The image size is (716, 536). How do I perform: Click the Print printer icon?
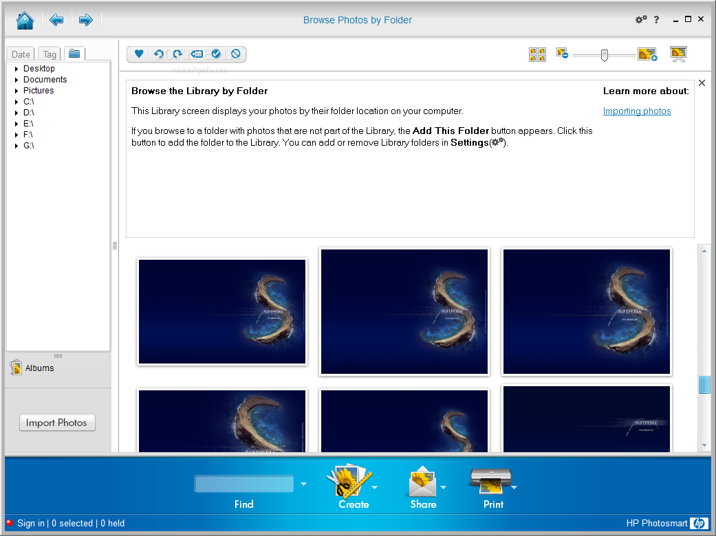tap(490, 481)
